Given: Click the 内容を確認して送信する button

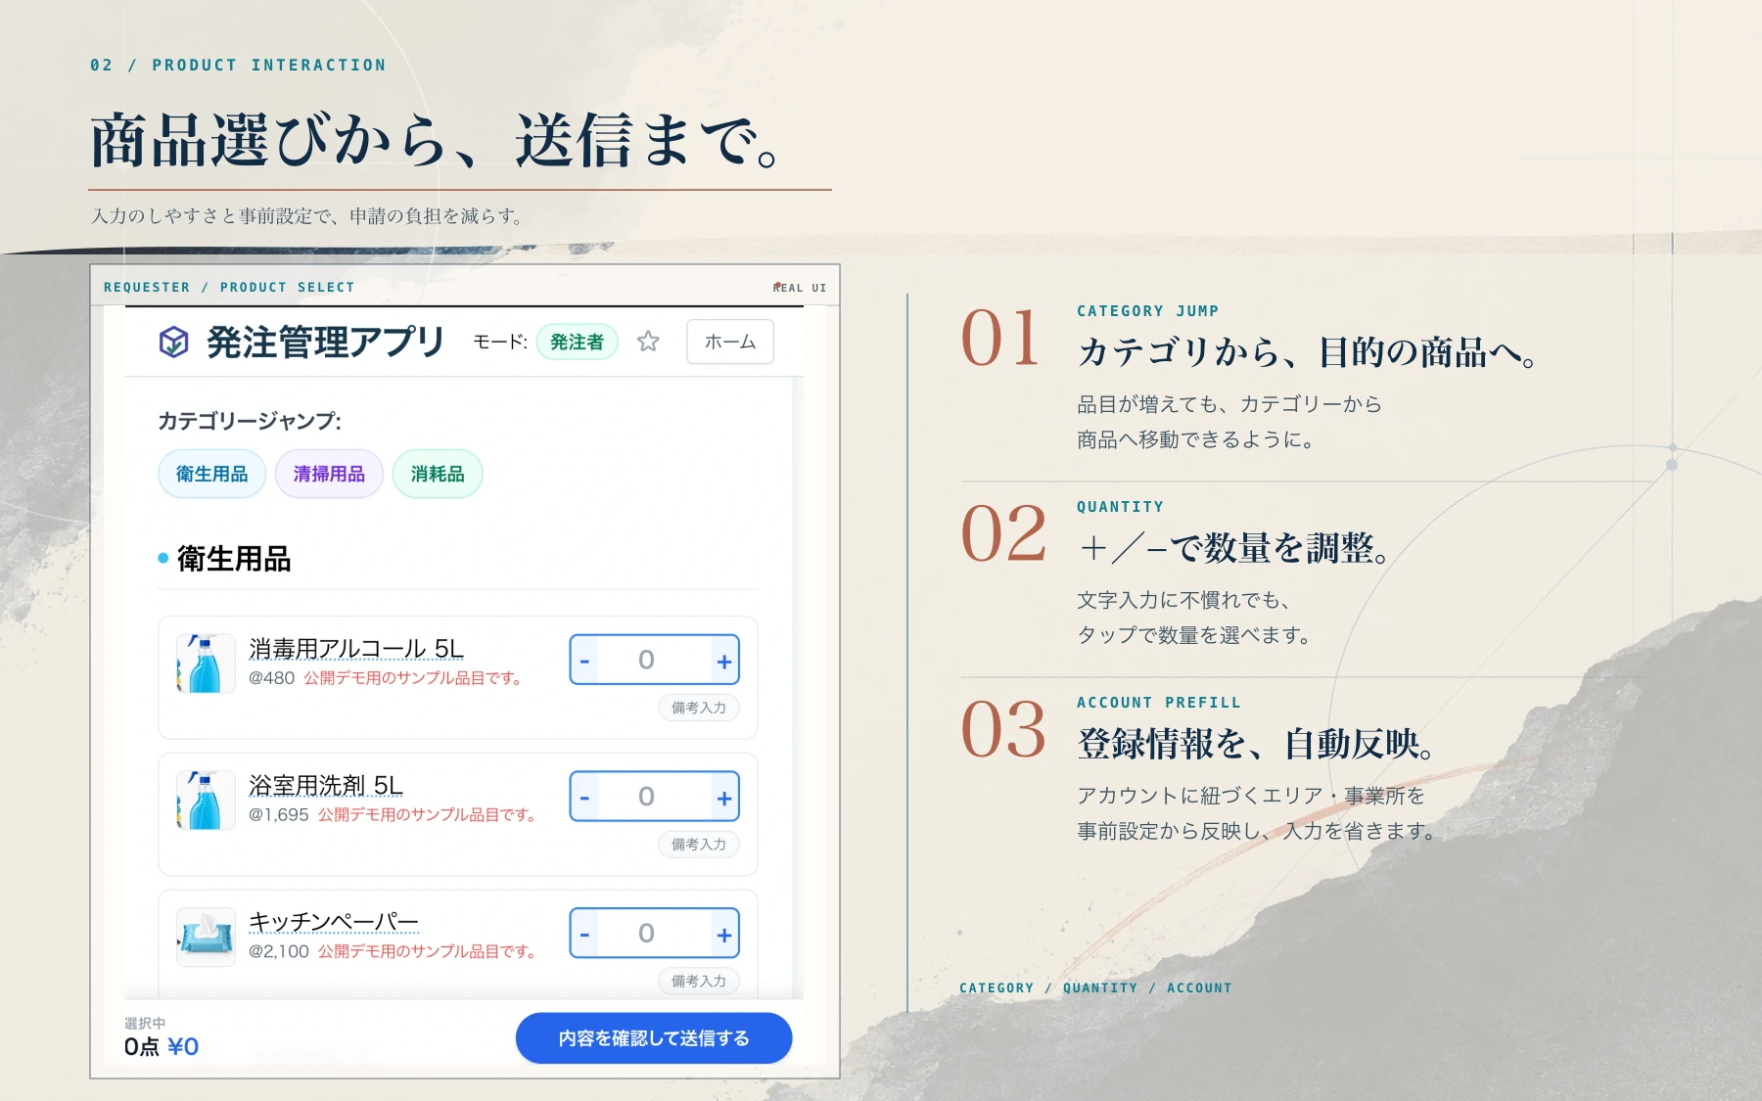Looking at the screenshot, I should click(654, 1038).
